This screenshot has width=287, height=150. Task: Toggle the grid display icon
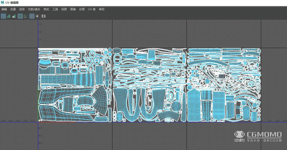[x=32, y=16]
